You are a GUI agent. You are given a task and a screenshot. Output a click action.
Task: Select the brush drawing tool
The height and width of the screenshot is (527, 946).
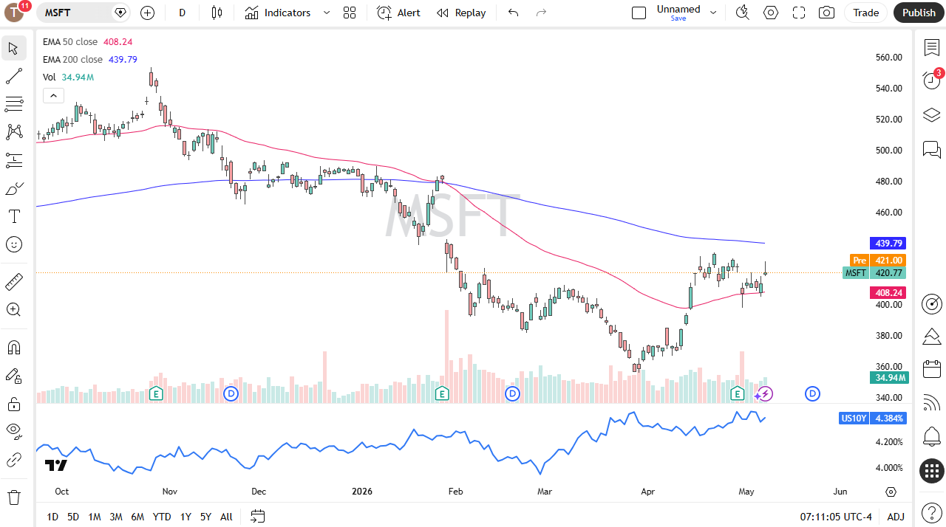click(x=13, y=188)
